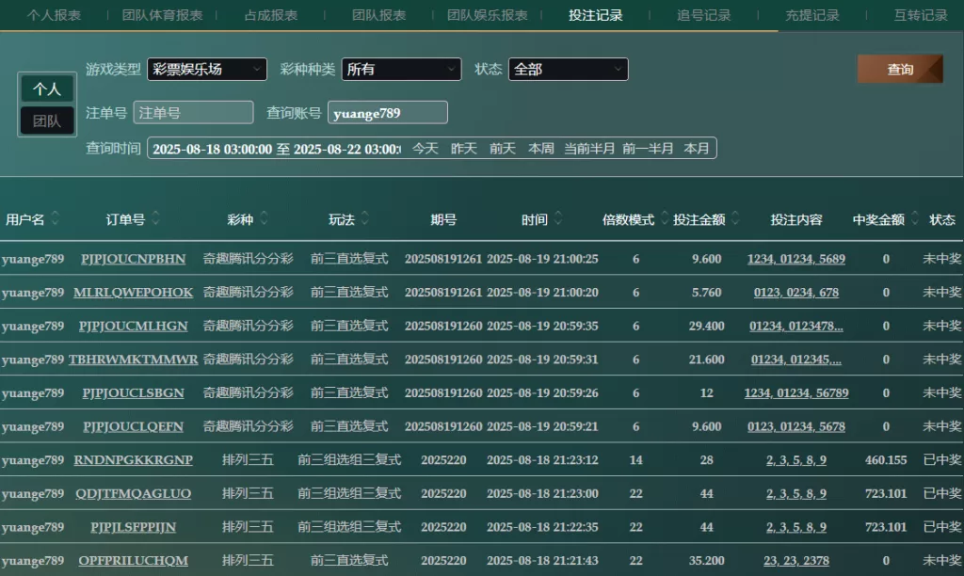Open order PJPJOUCLSBGN
Image resolution: width=964 pixels, height=576 pixels.
134,392
